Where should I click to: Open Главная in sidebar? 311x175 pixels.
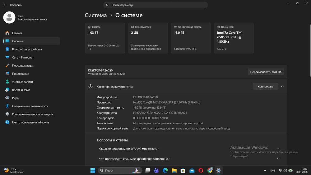pyautogui.click(x=31, y=33)
